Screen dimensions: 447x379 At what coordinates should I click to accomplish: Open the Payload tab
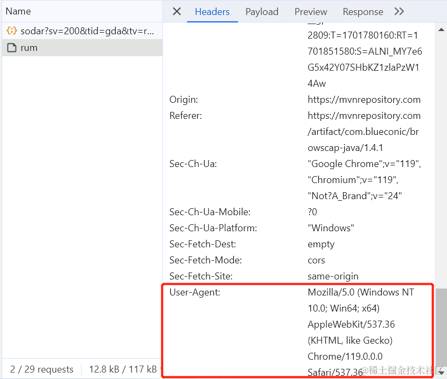click(262, 12)
